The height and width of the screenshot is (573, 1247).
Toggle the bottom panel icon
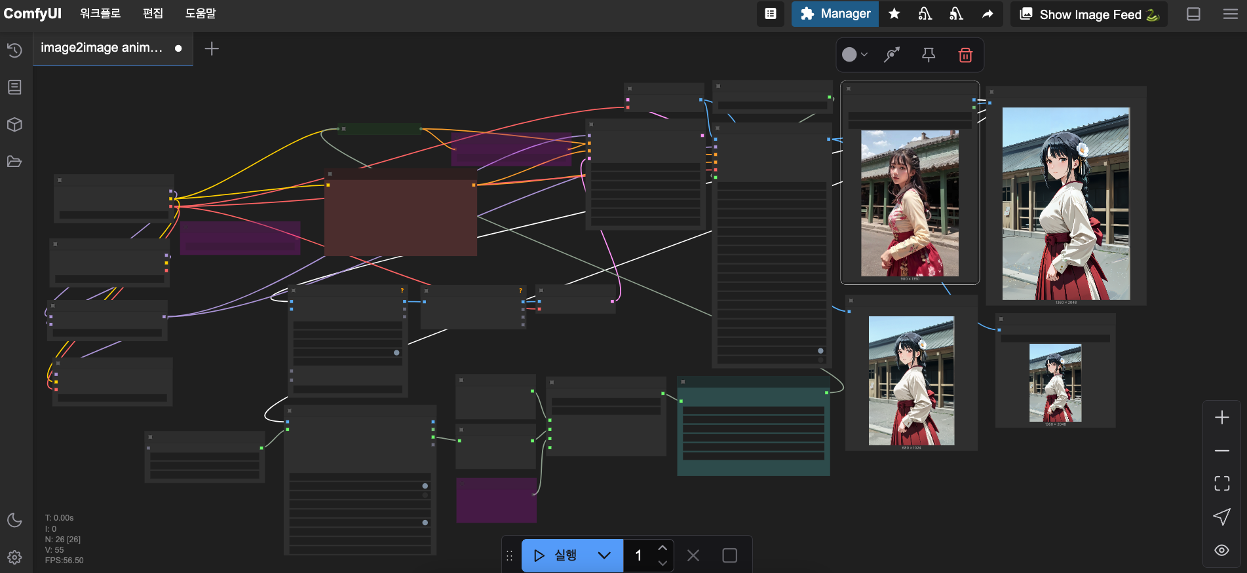coord(1193,14)
